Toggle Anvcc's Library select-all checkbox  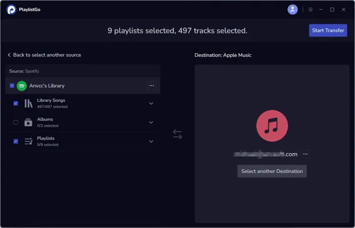(12, 86)
